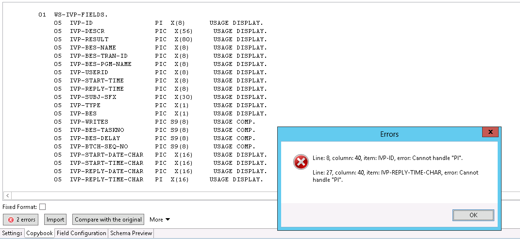
Task: Click the red error icon in Errors dialog
Action: 301,162
